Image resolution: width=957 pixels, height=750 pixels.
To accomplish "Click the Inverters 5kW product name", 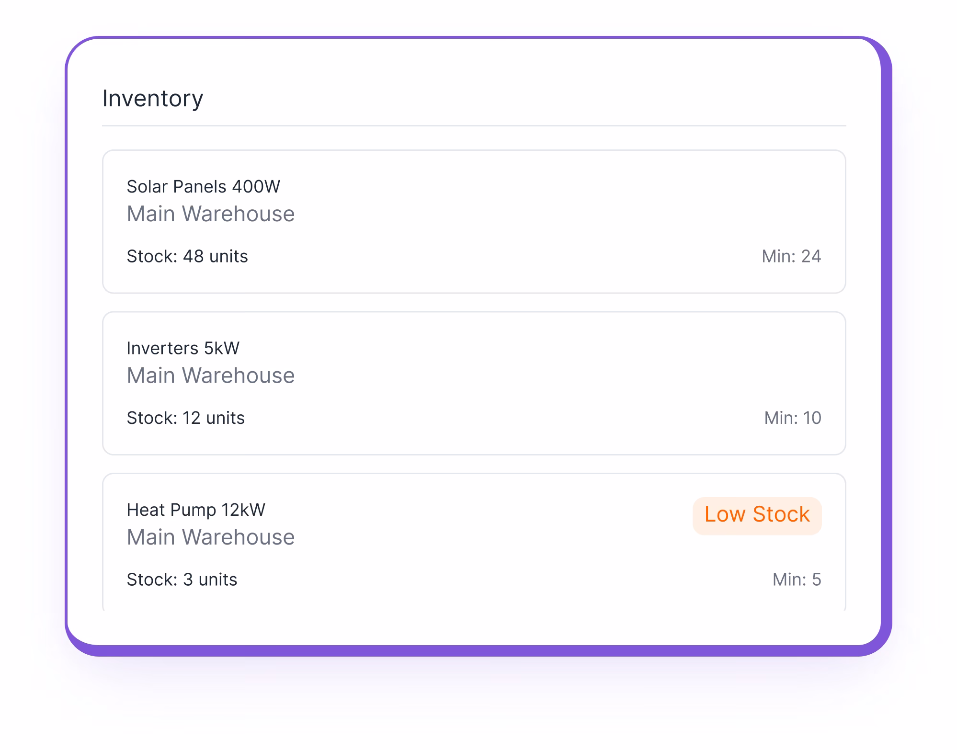I will pos(183,348).
